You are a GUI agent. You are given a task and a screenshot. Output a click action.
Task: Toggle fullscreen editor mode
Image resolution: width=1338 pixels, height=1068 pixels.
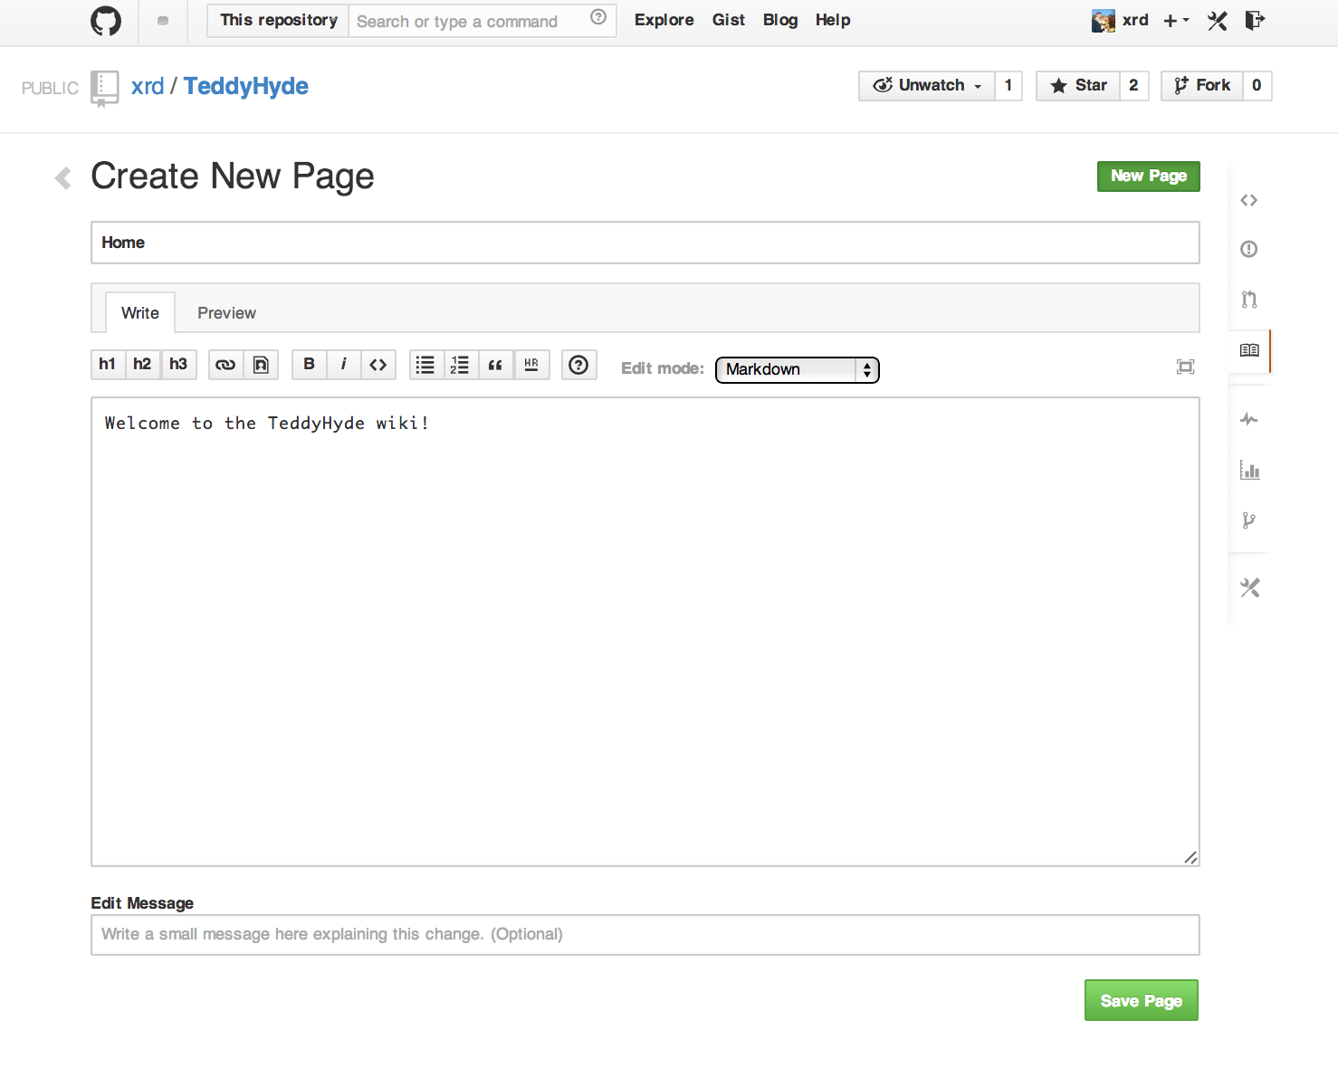(1185, 367)
